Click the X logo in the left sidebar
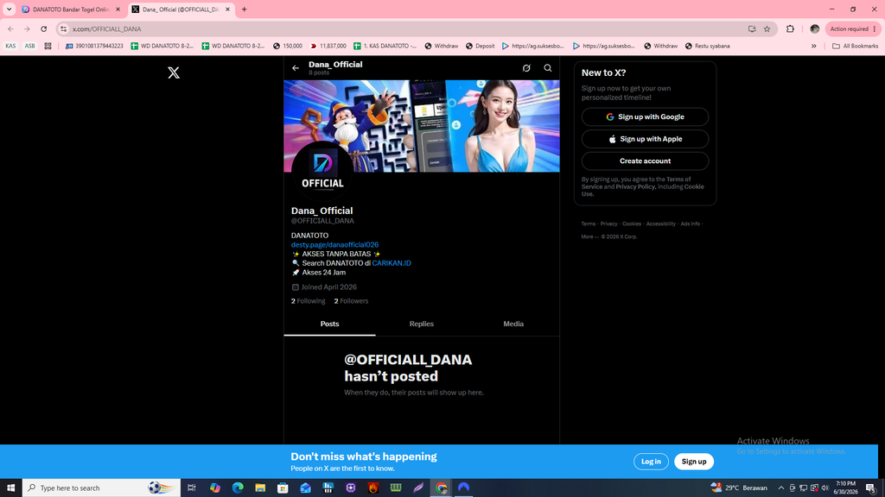Viewport: 885px width, 497px height. 173,72
